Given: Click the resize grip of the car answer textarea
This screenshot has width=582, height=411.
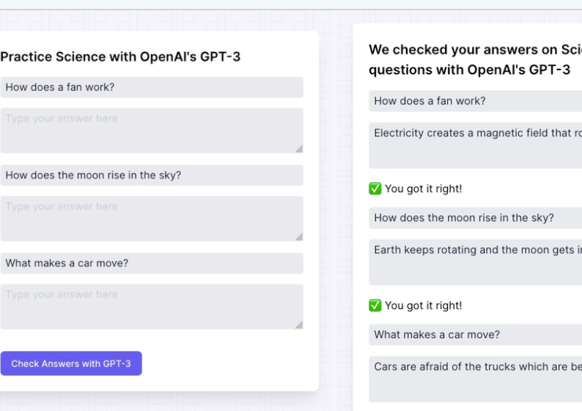Looking at the screenshot, I should (299, 325).
